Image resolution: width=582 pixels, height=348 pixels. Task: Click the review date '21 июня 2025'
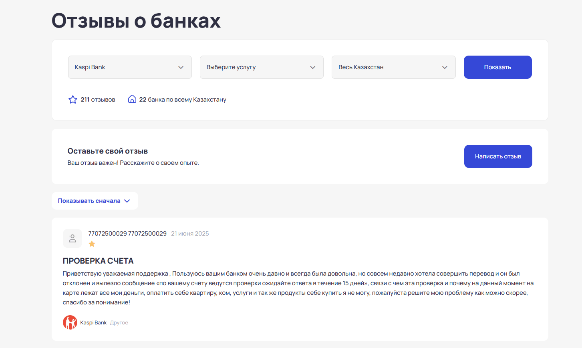[190, 234]
